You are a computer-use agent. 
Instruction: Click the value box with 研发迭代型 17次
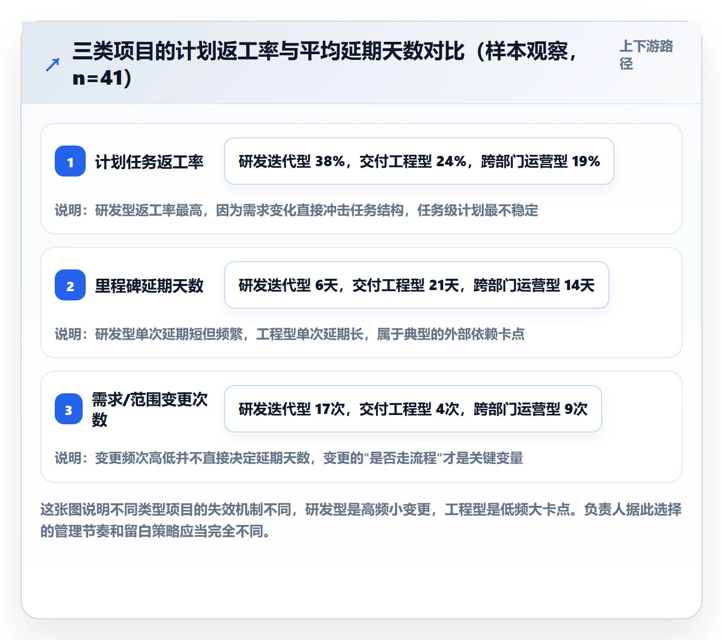point(413,409)
